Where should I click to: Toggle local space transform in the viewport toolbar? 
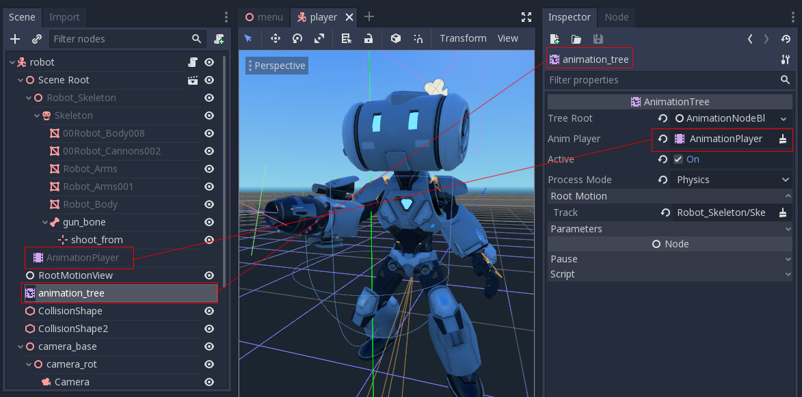click(395, 38)
